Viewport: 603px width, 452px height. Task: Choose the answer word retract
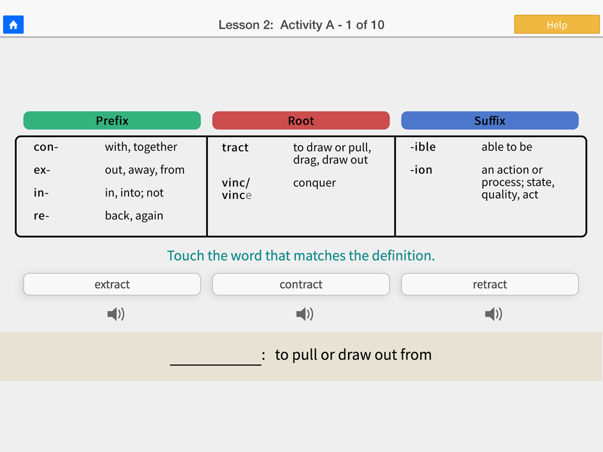pyautogui.click(x=490, y=284)
